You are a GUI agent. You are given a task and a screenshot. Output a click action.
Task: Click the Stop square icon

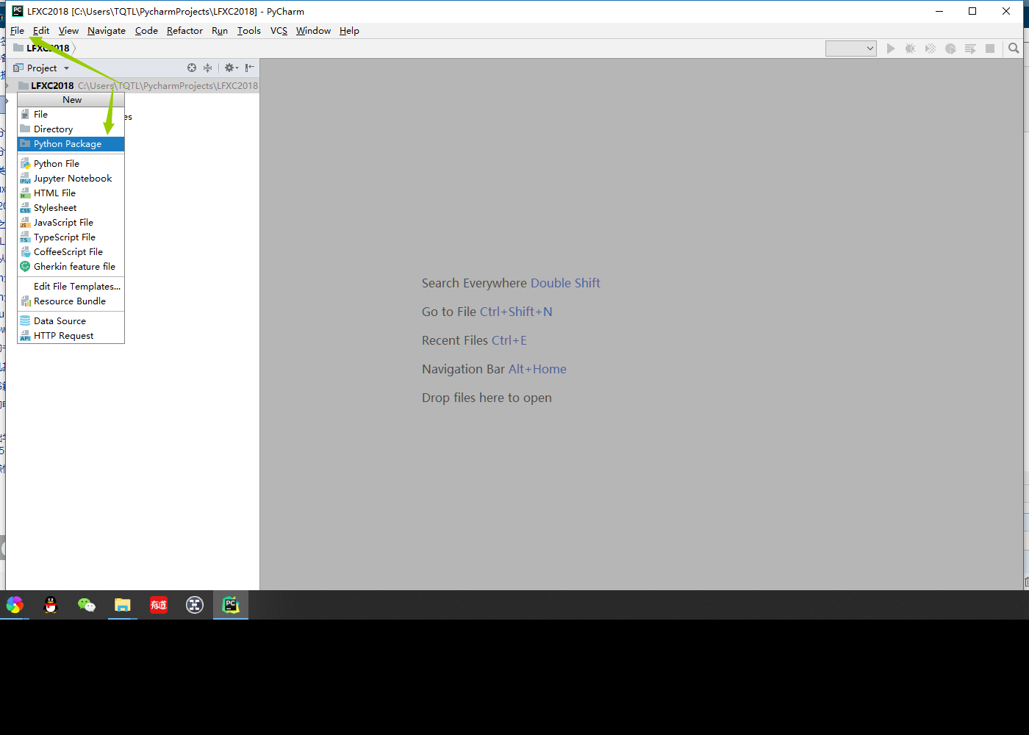pyautogui.click(x=990, y=49)
